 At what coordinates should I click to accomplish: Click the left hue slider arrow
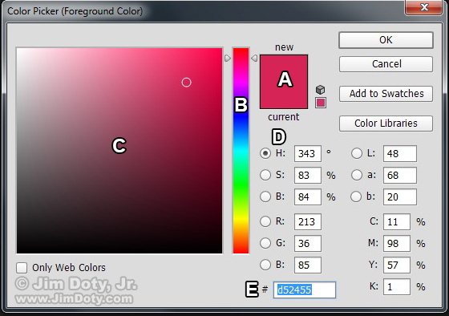click(x=228, y=59)
